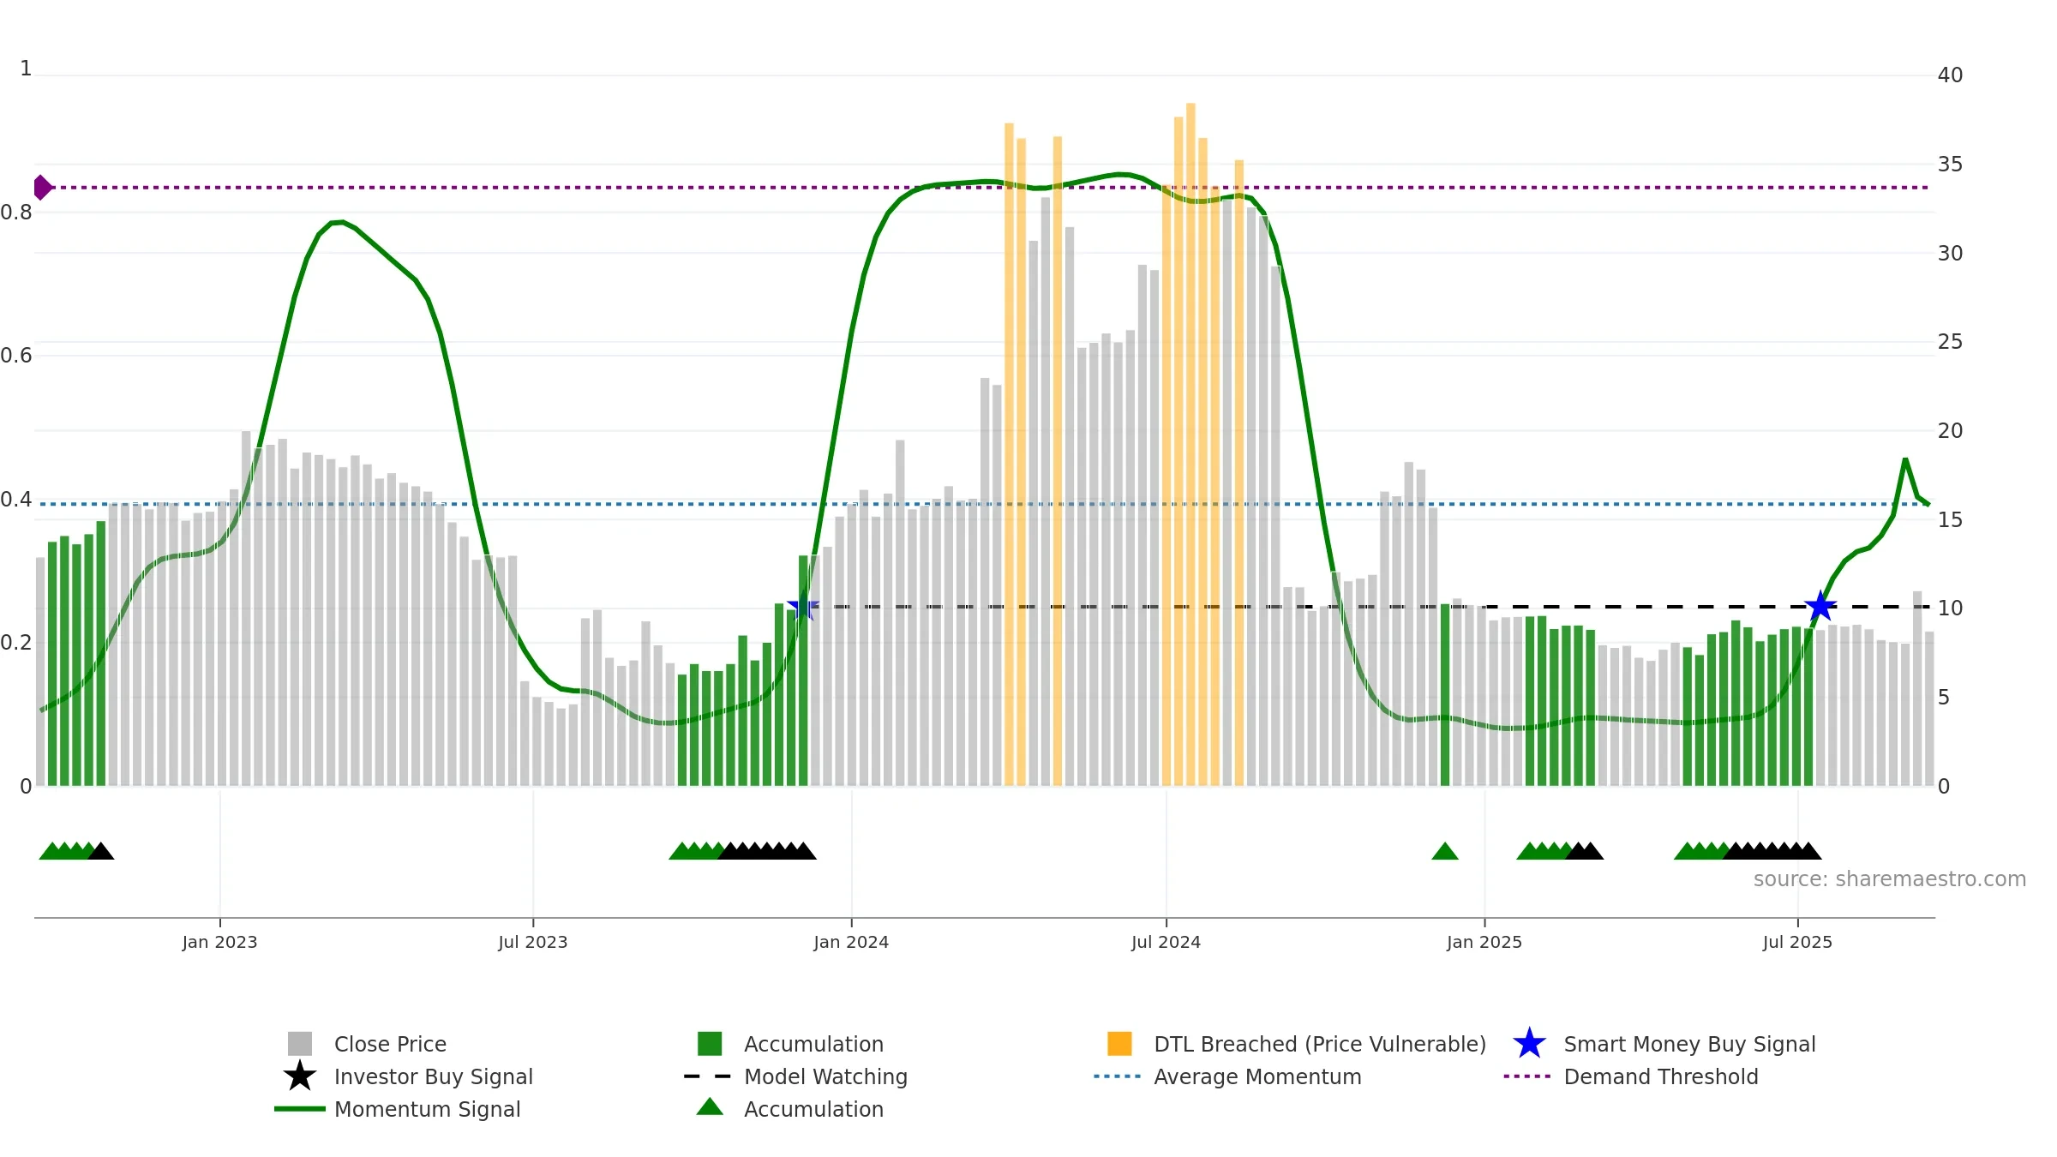The width and height of the screenshot is (2057, 1157).
Task: Click the blue Smart Money star near Jul 2025
Action: click(1820, 607)
